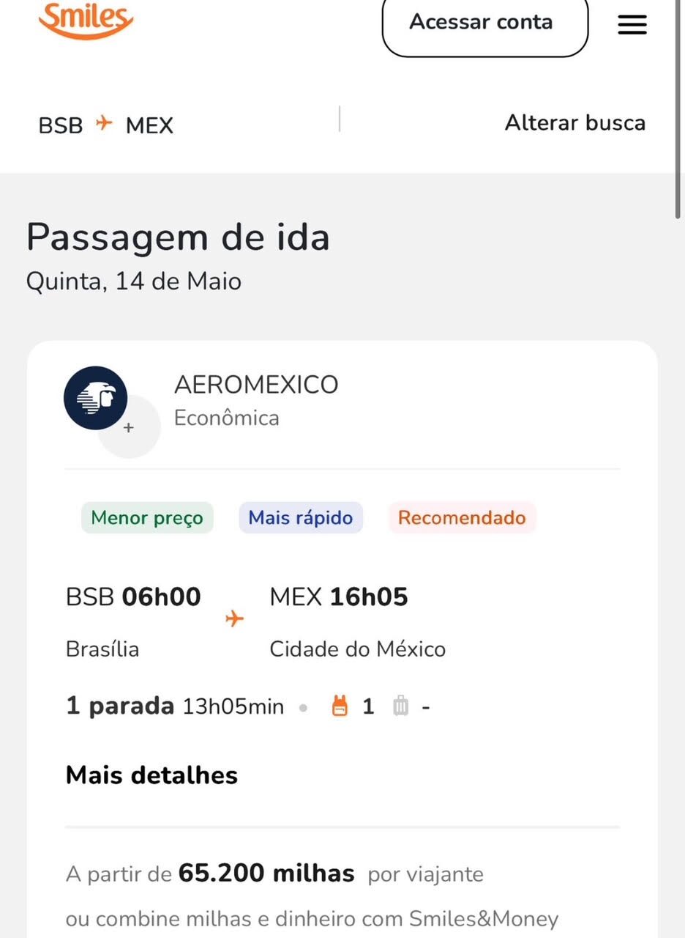The image size is (685, 938).
Task: Click the gray checked luggage icon
Action: pos(400,706)
